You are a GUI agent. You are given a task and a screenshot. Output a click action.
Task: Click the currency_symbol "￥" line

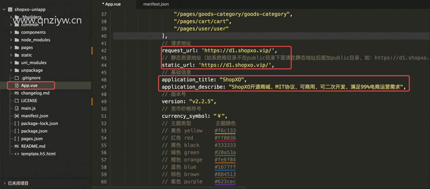click(x=195, y=116)
